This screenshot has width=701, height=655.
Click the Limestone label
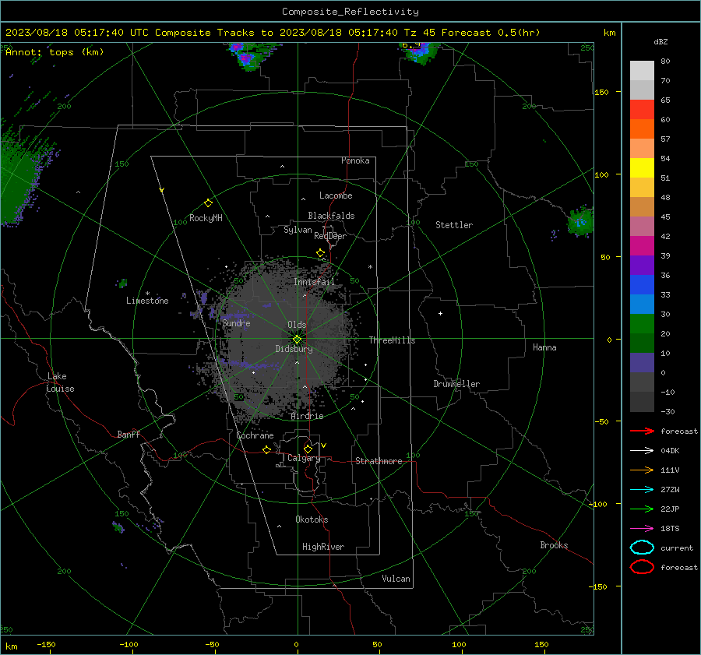point(147,301)
